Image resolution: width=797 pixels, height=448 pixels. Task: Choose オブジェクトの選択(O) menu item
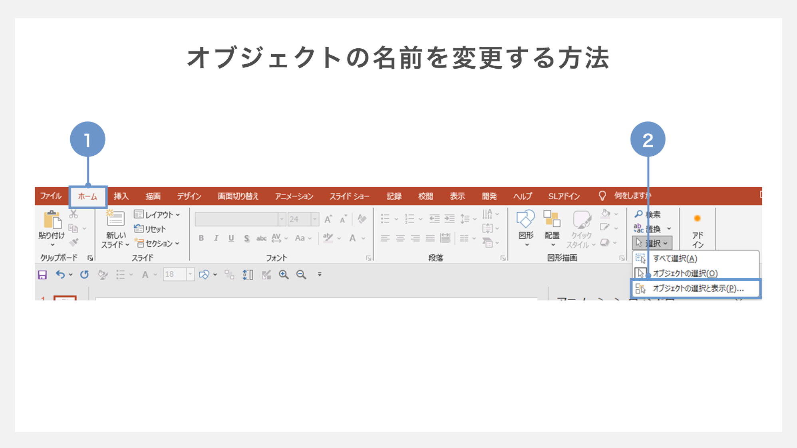[x=696, y=273]
